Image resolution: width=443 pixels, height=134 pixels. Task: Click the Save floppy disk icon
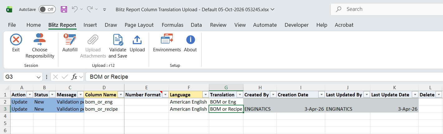pos(64,9)
